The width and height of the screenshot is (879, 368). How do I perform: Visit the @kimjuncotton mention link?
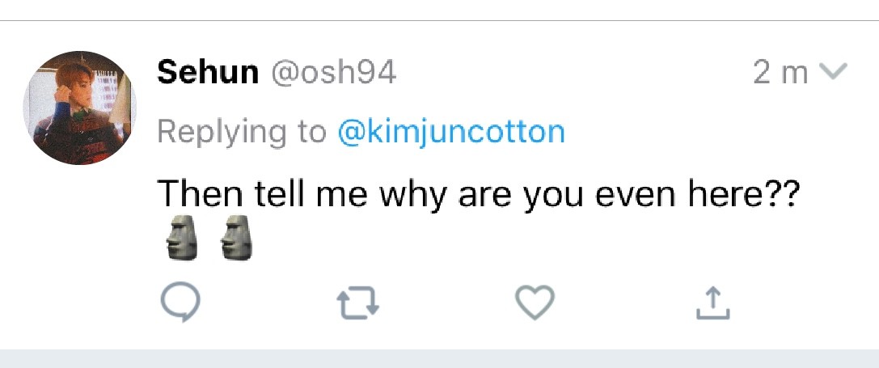point(450,131)
